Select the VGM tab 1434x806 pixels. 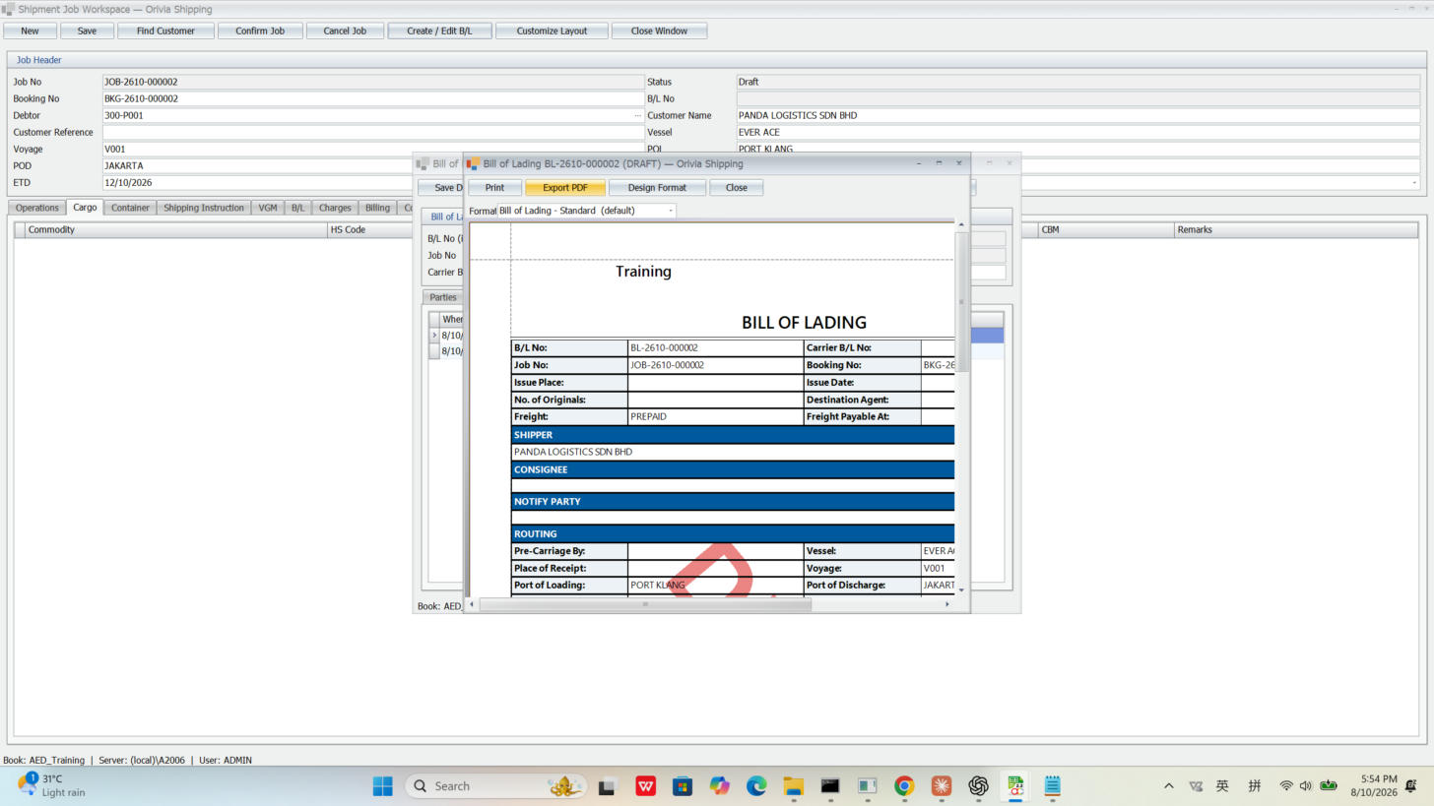pyautogui.click(x=268, y=208)
